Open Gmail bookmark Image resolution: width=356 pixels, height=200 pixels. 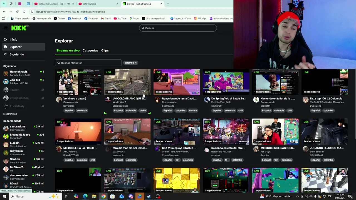[x=105, y=19]
